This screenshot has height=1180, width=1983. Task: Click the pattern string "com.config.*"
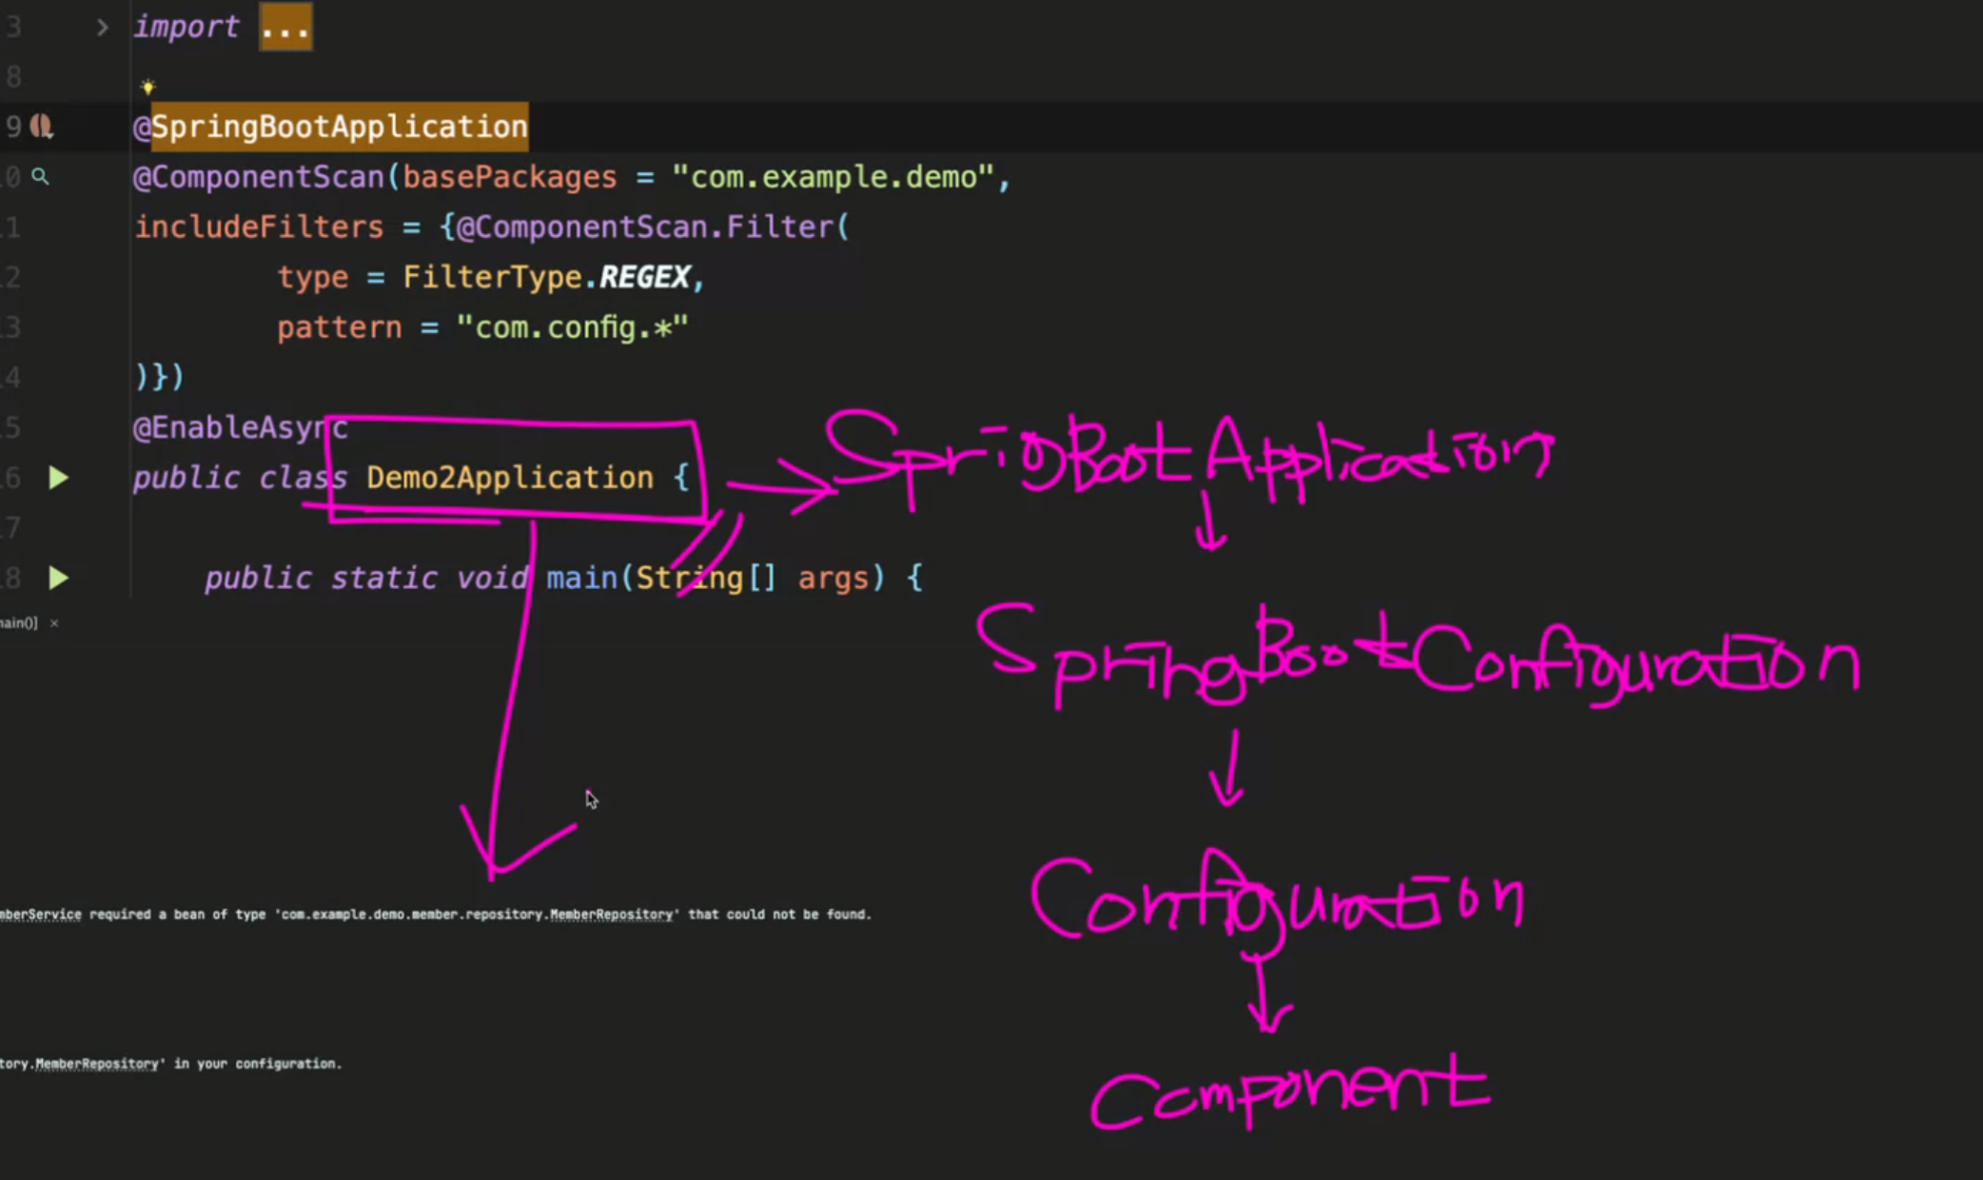pyautogui.click(x=572, y=327)
